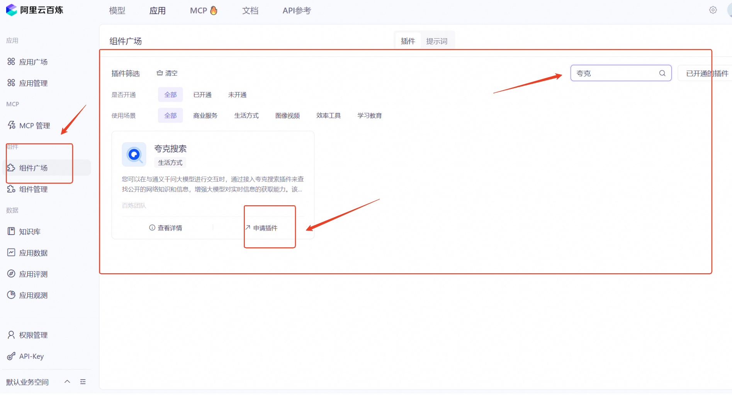Collapse sidebar using menu-fold icon
This screenshot has width=732, height=395.
click(x=83, y=382)
